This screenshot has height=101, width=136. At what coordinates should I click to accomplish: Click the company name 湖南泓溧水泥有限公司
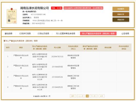[35, 8]
